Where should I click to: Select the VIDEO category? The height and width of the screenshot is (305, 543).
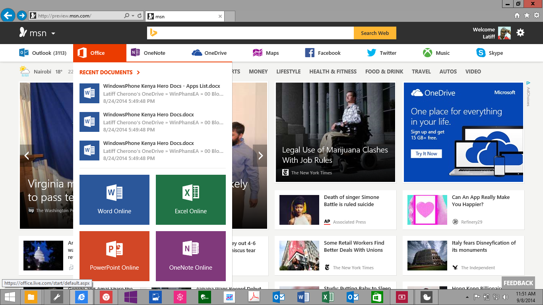point(473,71)
